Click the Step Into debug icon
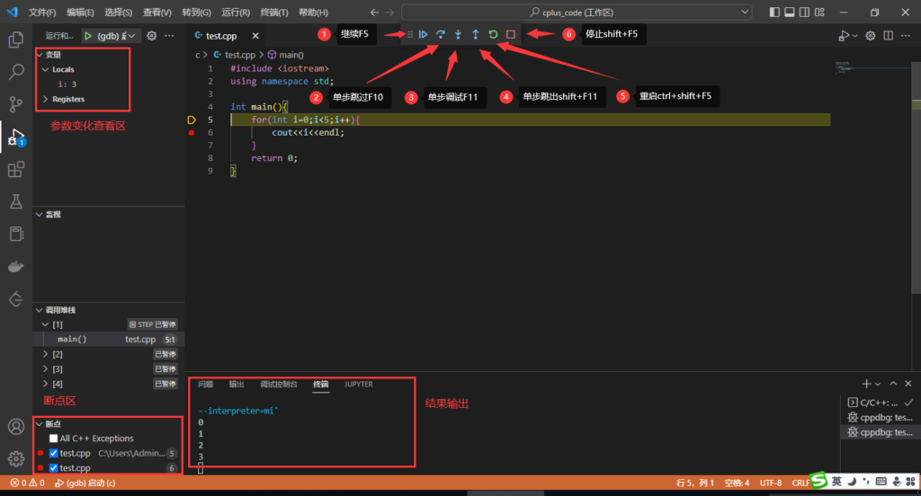Image resolution: width=921 pixels, height=496 pixels. [x=458, y=34]
